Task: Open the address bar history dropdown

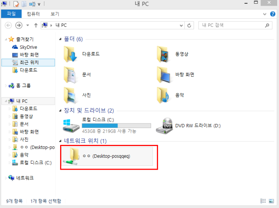Action: (x=181, y=26)
